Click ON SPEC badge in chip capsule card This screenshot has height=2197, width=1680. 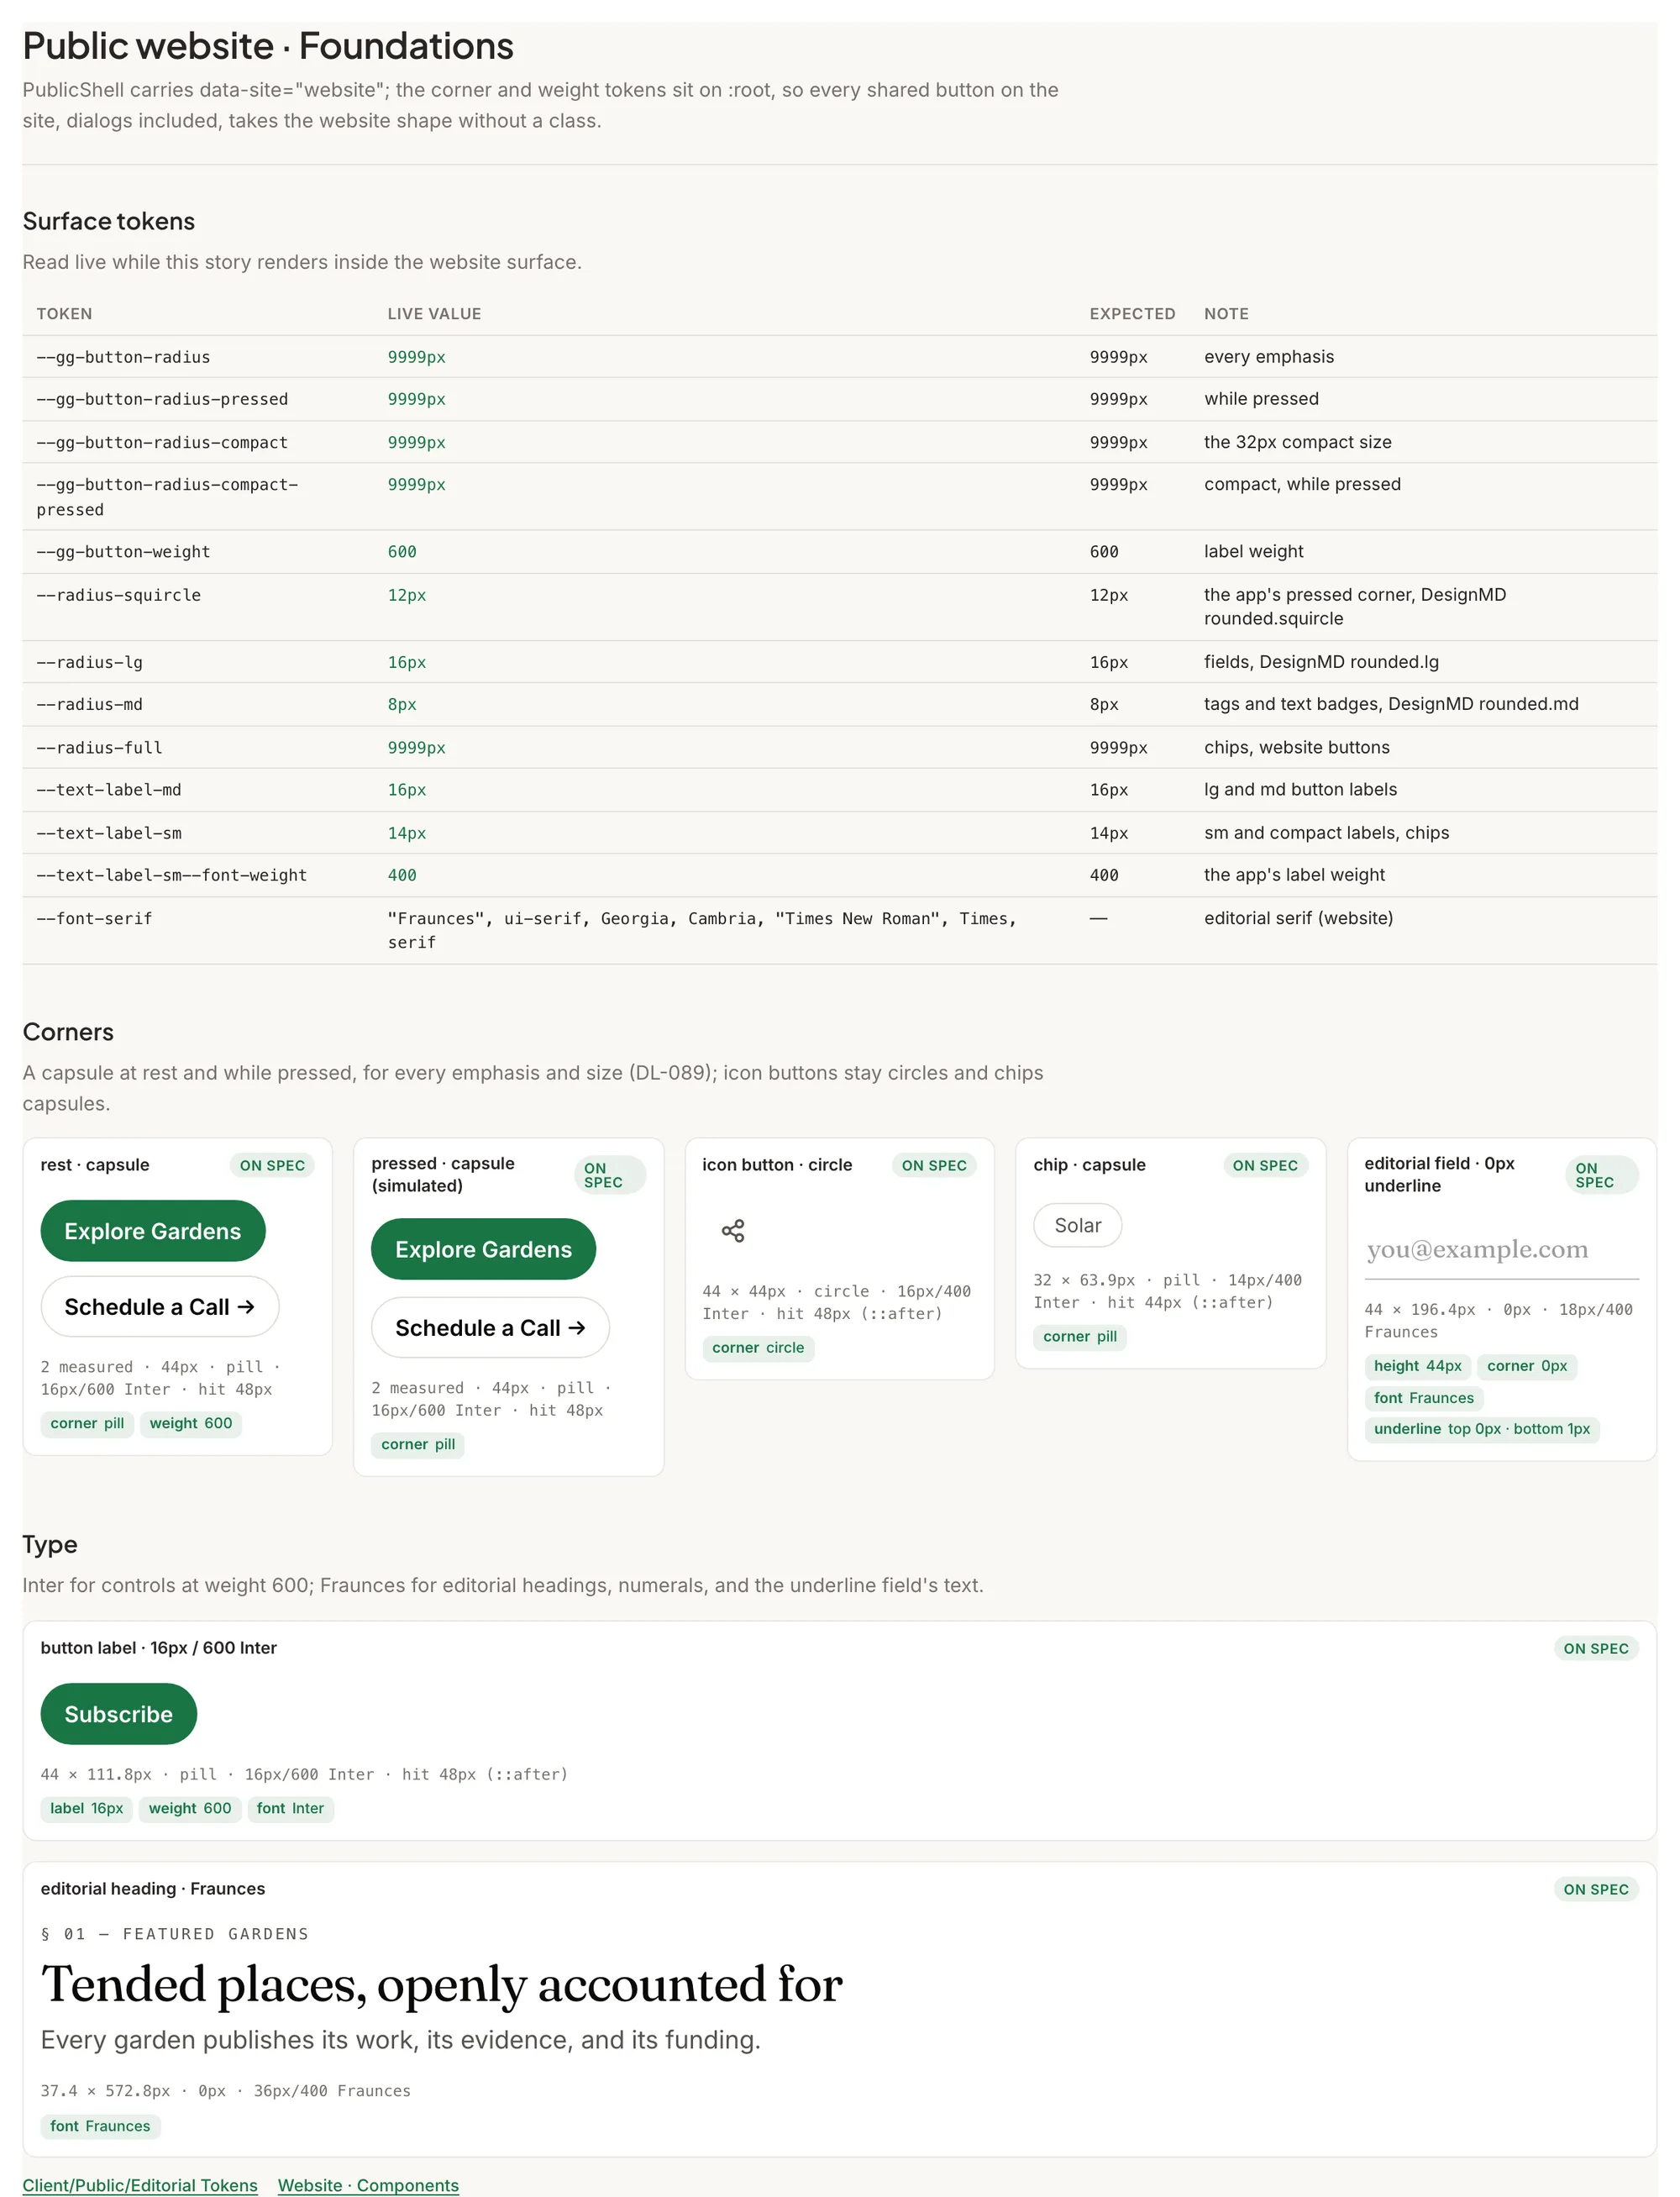pos(1265,1165)
